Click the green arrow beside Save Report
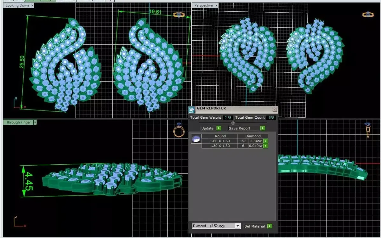Viewport: 381px width, 238px height. click(x=263, y=128)
